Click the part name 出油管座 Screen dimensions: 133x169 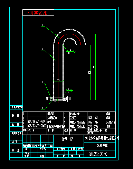102,146
